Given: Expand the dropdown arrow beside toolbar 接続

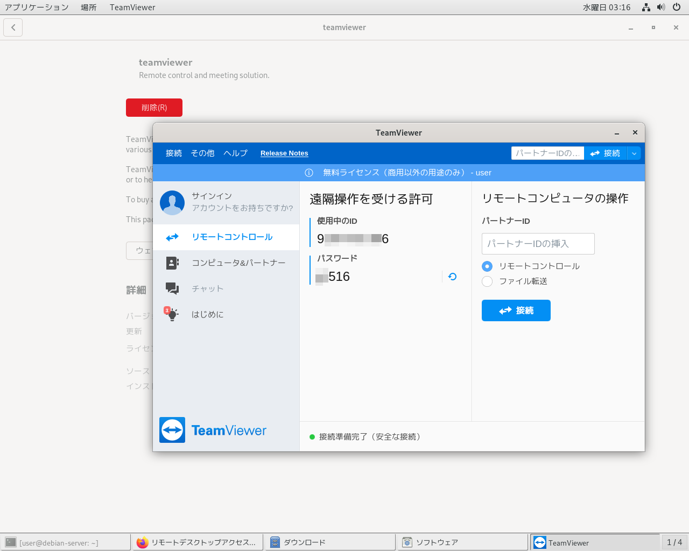Looking at the screenshot, I should (x=634, y=153).
